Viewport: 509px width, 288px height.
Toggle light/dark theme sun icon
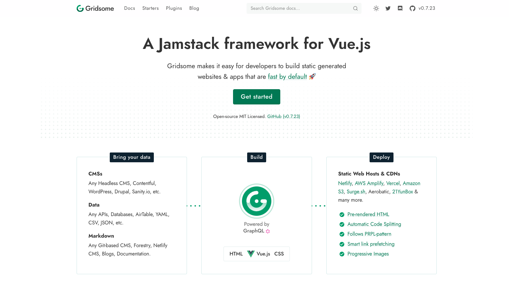tap(376, 8)
